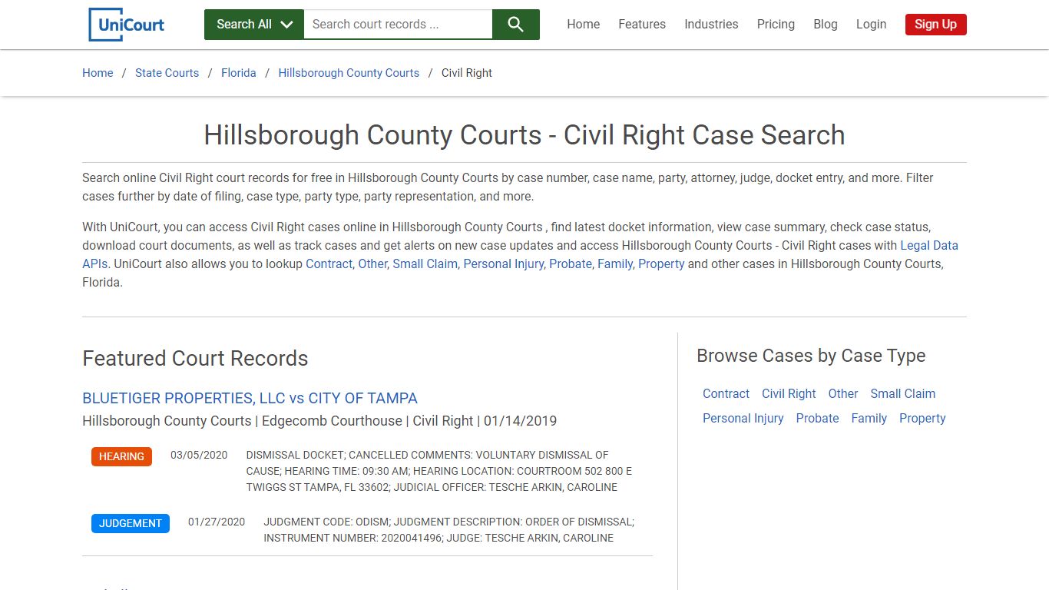Open Hillsborough County Courts breadcrumb link
This screenshot has height=590, width=1049.
pos(349,73)
